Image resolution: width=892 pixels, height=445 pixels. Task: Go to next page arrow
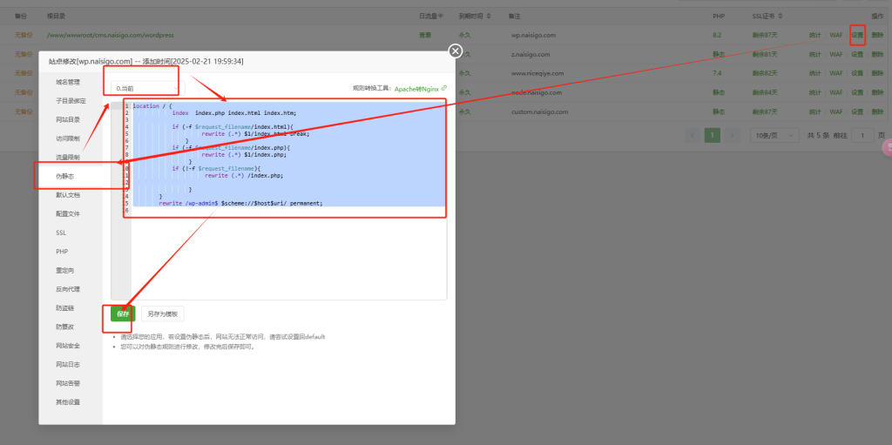pos(732,135)
